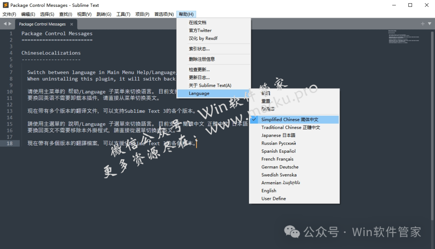
Task: Switch language to Swedish Svenska
Action: click(294, 175)
